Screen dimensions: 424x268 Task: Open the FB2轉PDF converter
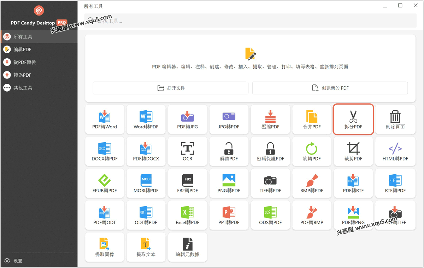click(x=188, y=183)
